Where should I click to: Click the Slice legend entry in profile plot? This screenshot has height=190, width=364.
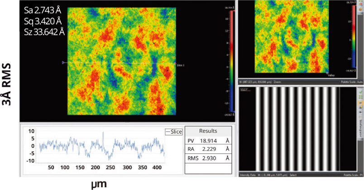173,132
